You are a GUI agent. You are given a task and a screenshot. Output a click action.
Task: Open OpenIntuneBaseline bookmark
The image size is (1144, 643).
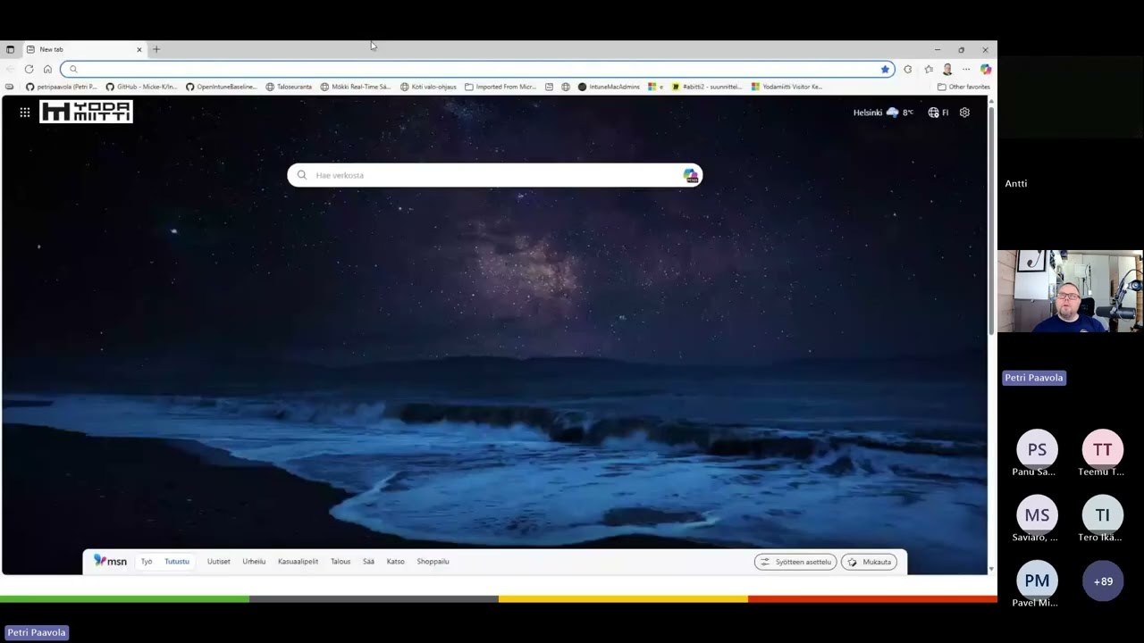click(x=222, y=87)
